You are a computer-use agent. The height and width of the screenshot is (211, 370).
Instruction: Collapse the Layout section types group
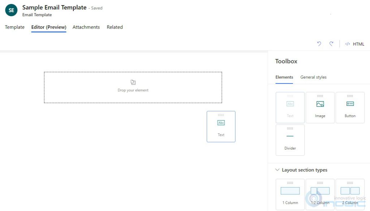point(277,170)
